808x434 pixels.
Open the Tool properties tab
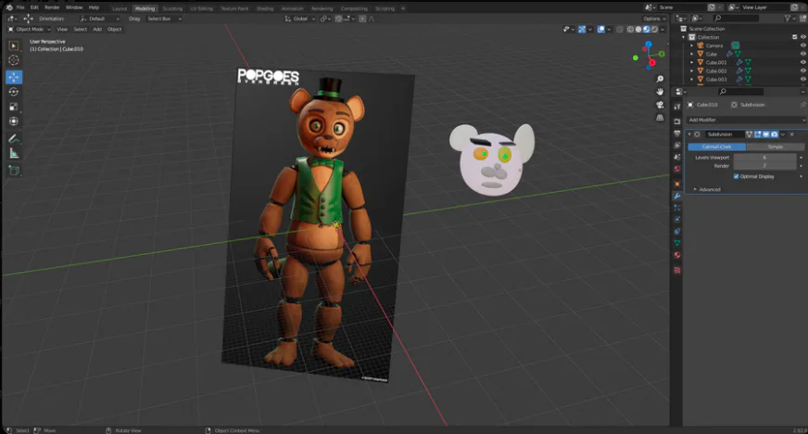(x=677, y=106)
